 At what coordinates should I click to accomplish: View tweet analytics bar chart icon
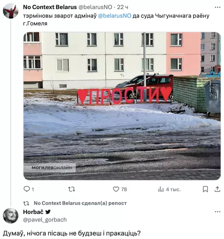click(x=161, y=189)
